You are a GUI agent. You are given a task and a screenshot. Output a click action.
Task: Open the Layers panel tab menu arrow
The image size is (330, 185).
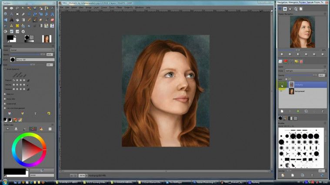(x=325, y=66)
